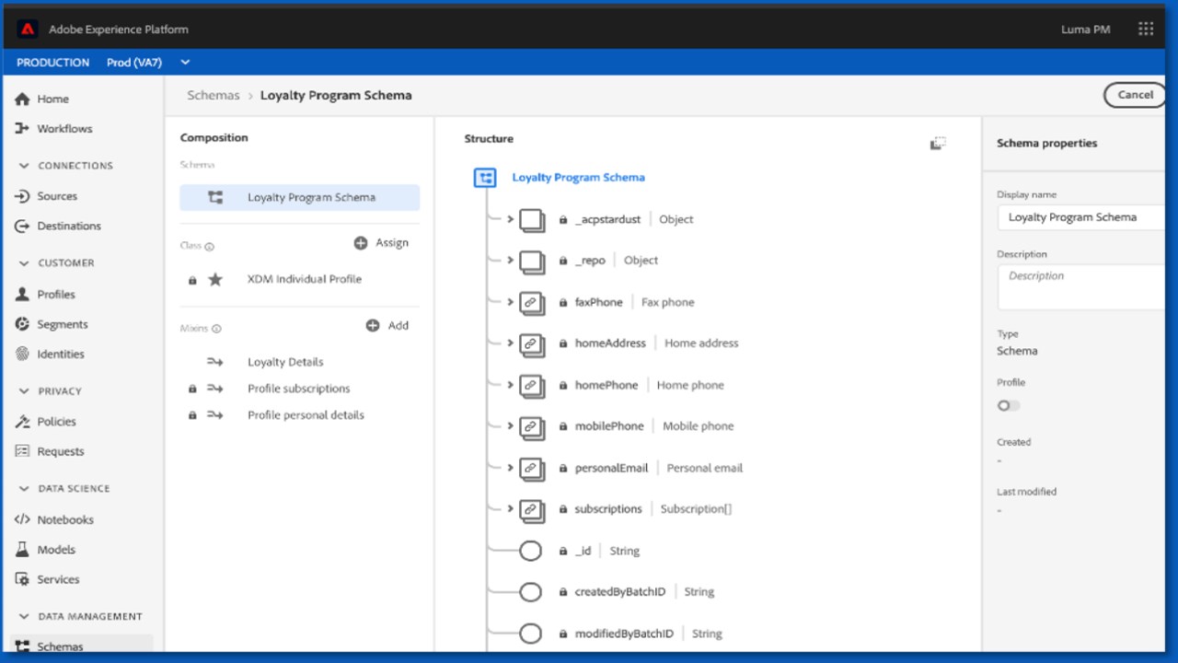Click the schema icon beside Loyalty Program Schema root
The width and height of the screenshot is (1178, 663).
485,178
